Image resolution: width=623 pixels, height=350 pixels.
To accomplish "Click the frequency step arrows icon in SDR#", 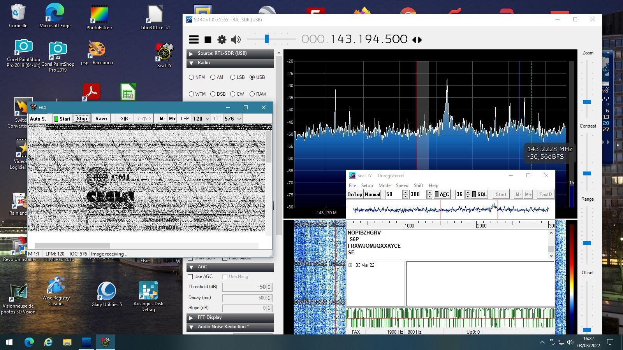I will [x=417, y=40].
